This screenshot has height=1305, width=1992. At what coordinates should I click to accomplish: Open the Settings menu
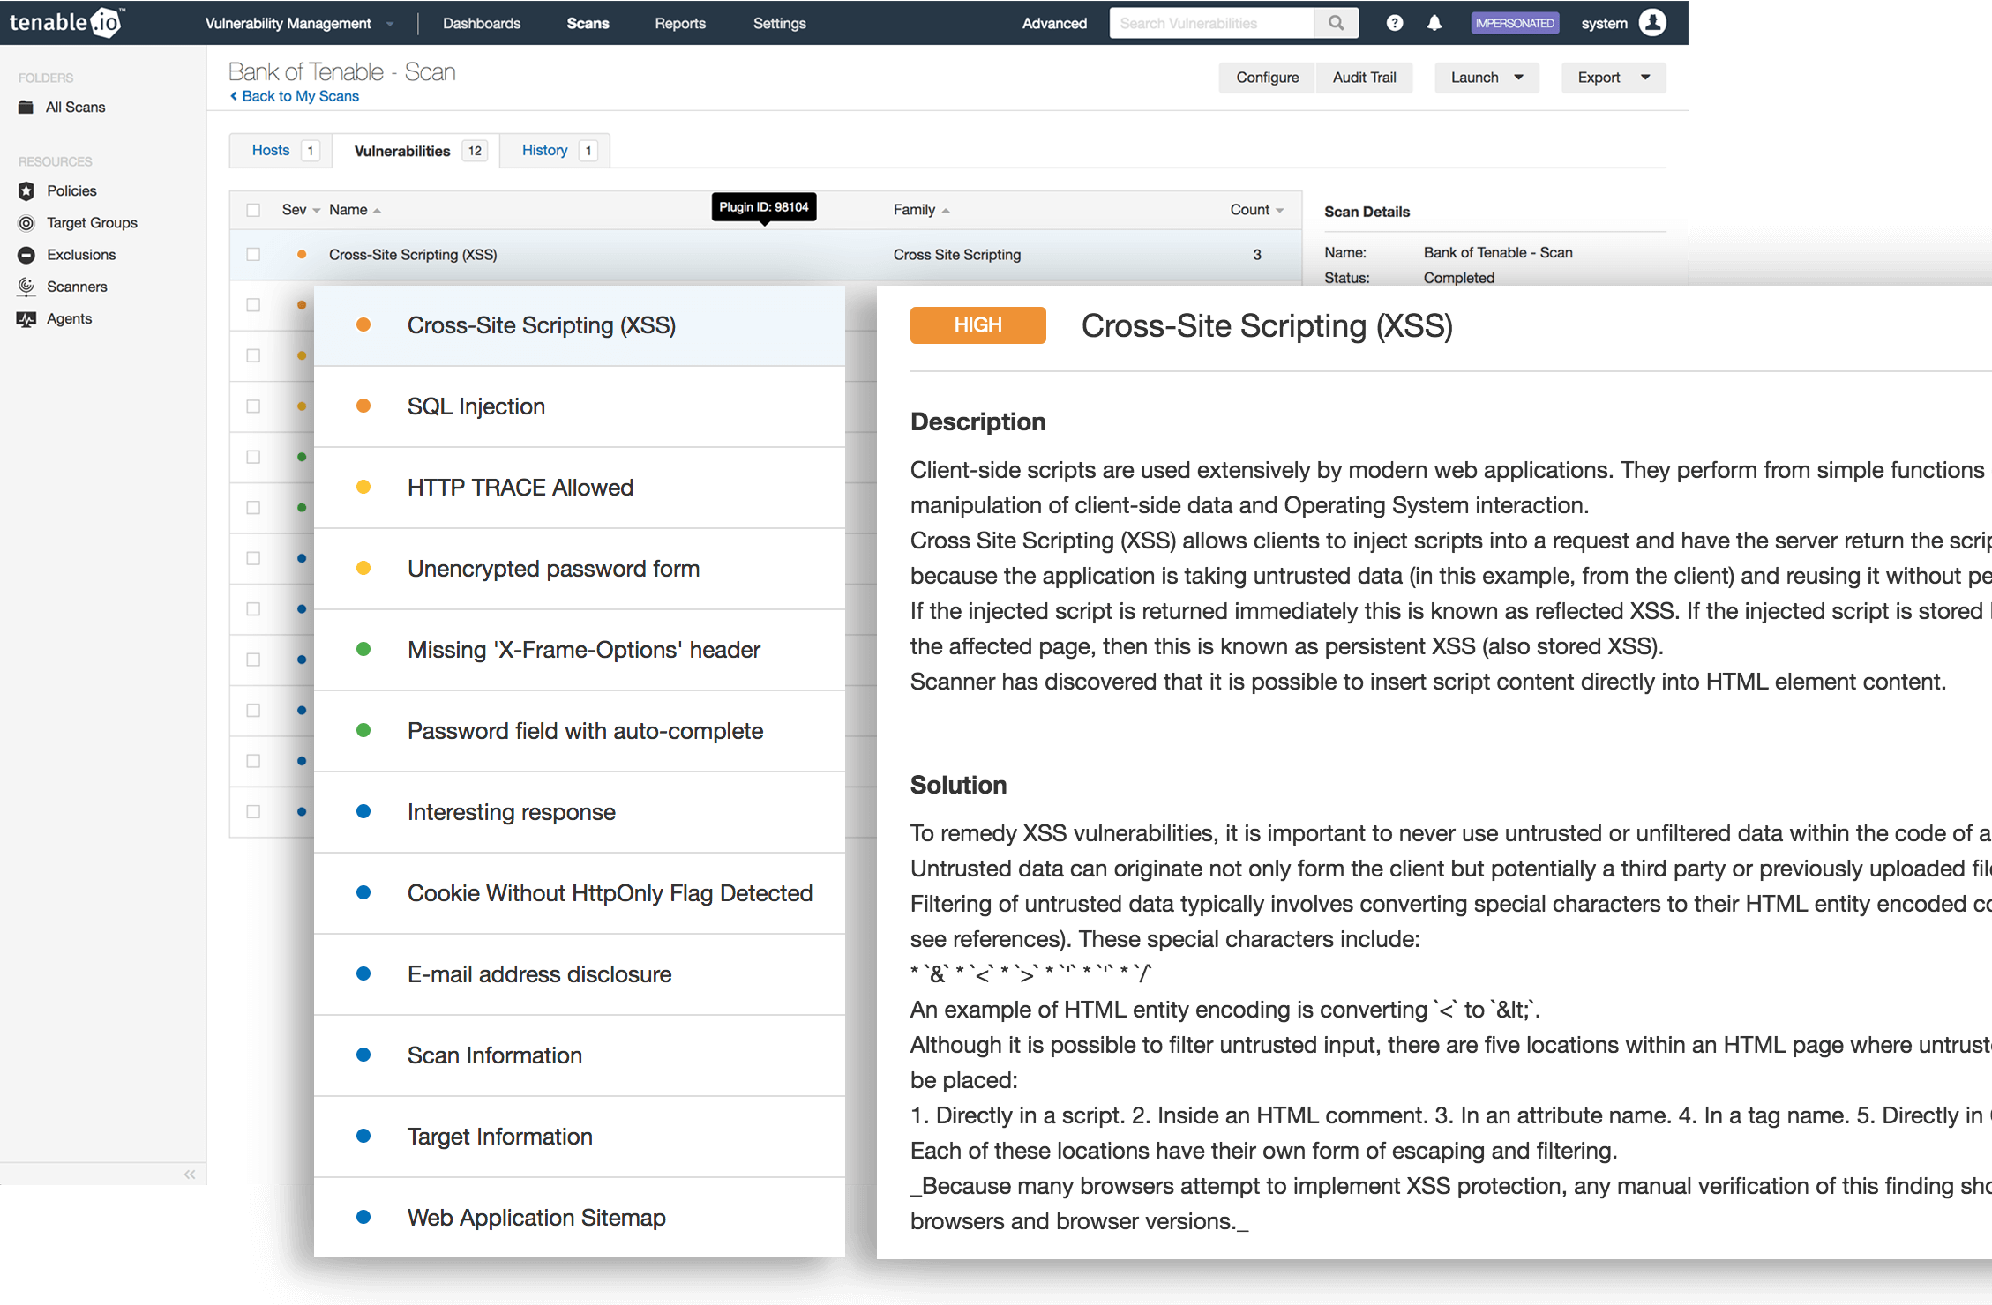(x=779, y=23)
